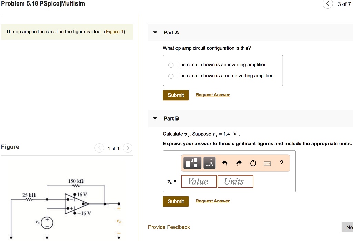Click the Units input field
This screenshot has height=241, width=353.
coord(235,181)
